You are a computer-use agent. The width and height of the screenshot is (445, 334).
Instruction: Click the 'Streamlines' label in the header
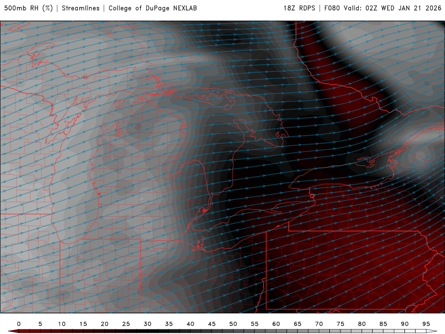tap(81, 8)
